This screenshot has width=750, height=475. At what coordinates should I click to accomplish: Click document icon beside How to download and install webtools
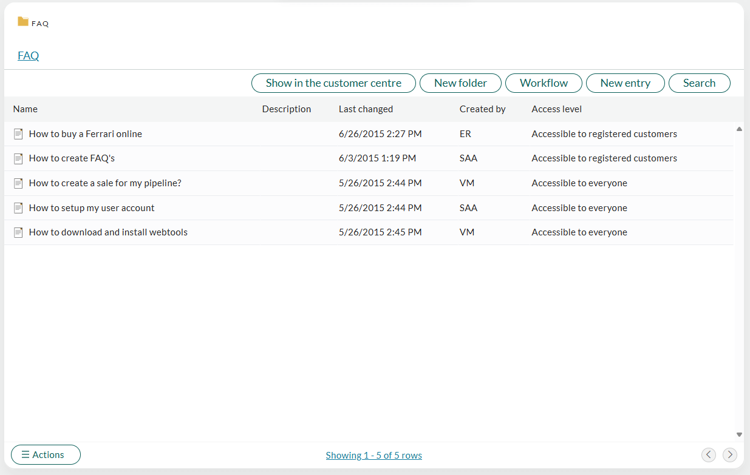[x=18, y=232]
